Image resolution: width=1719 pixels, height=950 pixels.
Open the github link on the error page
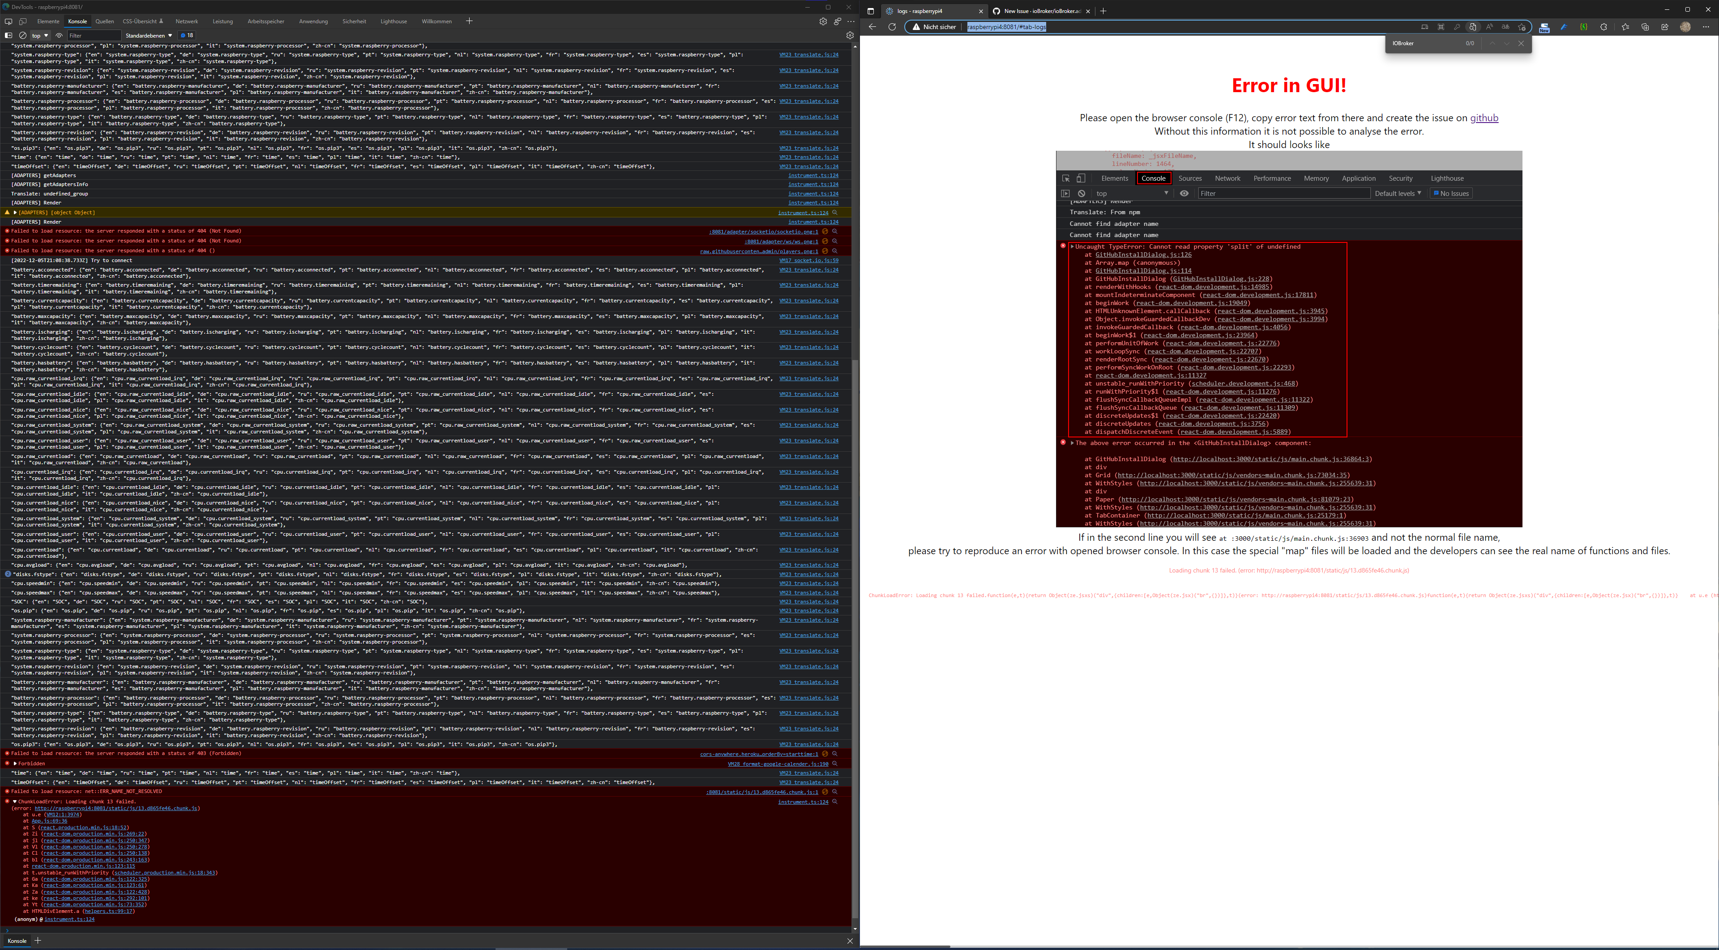(1484, 118)
